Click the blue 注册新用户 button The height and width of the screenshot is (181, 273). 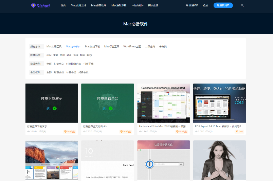(223, 5)
